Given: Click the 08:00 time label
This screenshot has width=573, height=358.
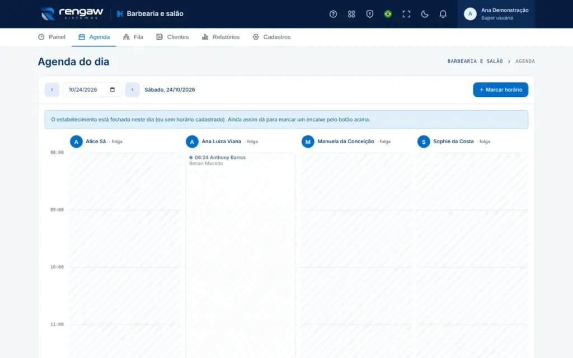Looking at the screenshot, I should pos(57,152).
